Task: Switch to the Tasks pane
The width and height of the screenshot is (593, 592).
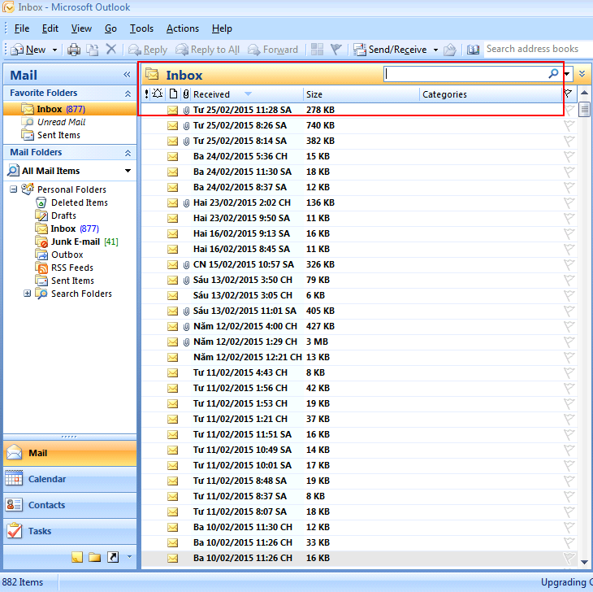Action: (x=70, y=531)
